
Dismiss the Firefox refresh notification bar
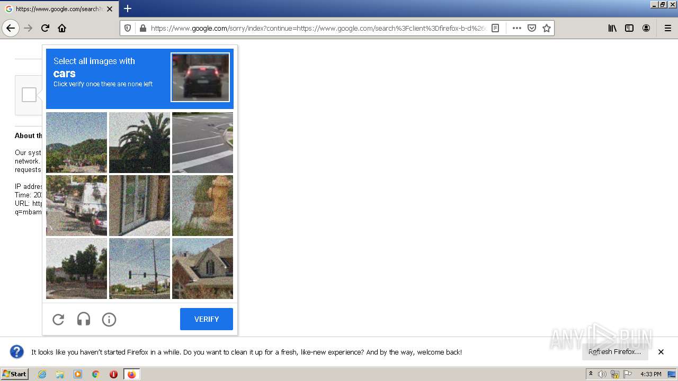pos(661,352)
